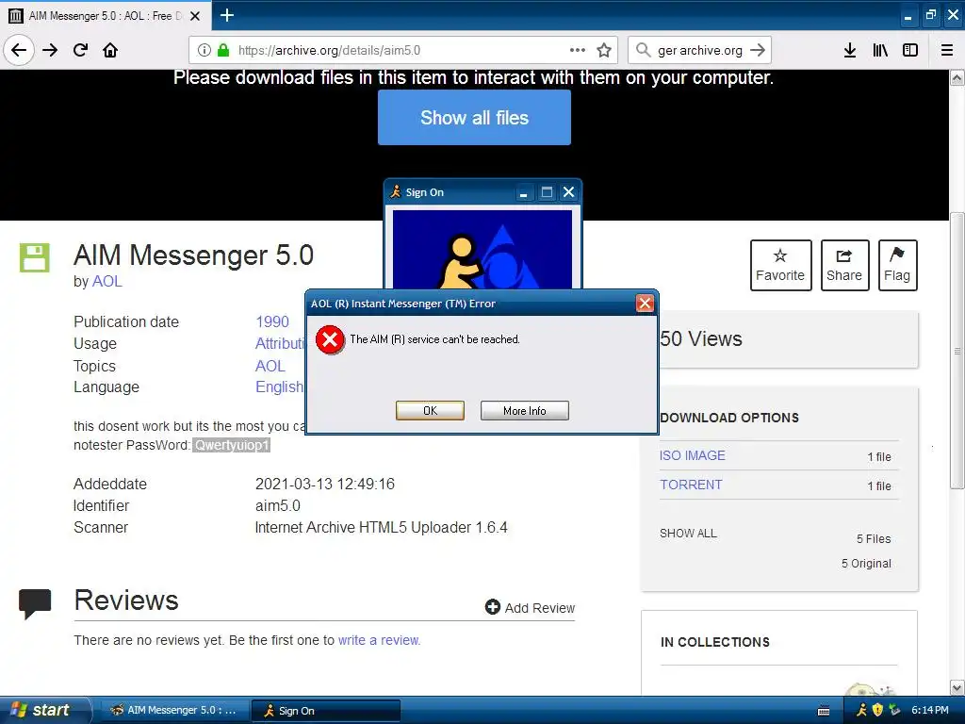Open the English language link
Screen dimensions: 965x724
279,387
